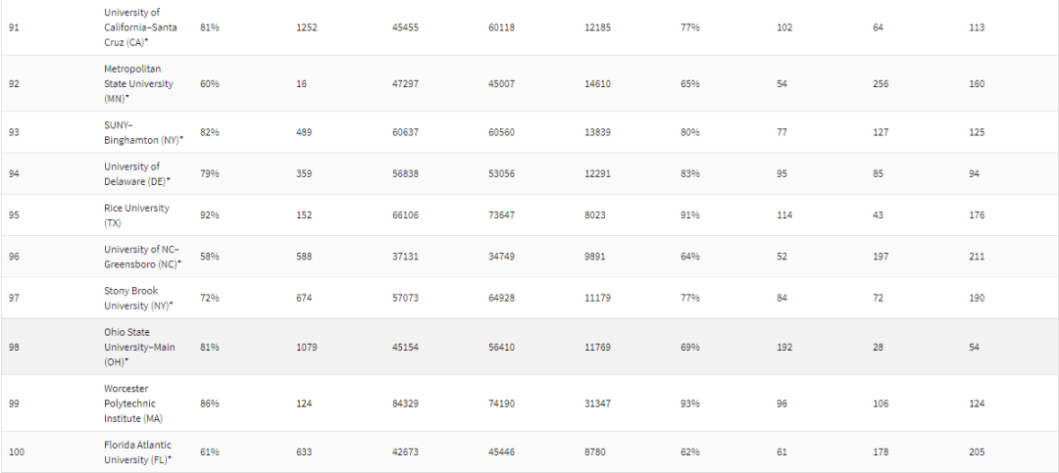
Task: Open the Metropolitan State University entry
Action: point(138,84)
